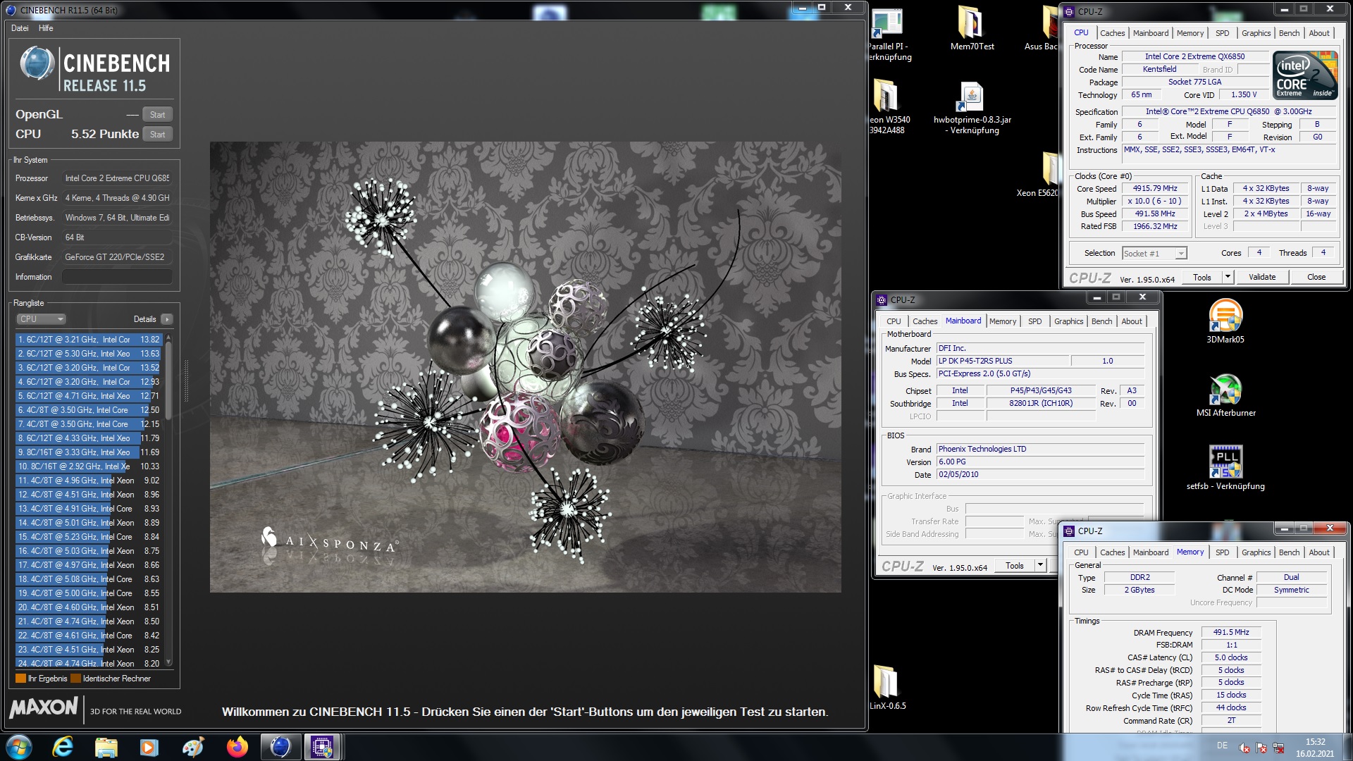Select ranking entry 24 with 8.20

(89, 664)
